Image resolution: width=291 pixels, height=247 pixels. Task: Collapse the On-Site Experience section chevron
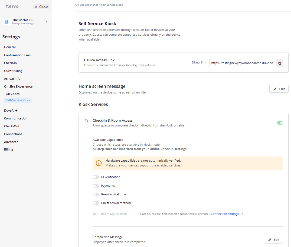point(35,87)
